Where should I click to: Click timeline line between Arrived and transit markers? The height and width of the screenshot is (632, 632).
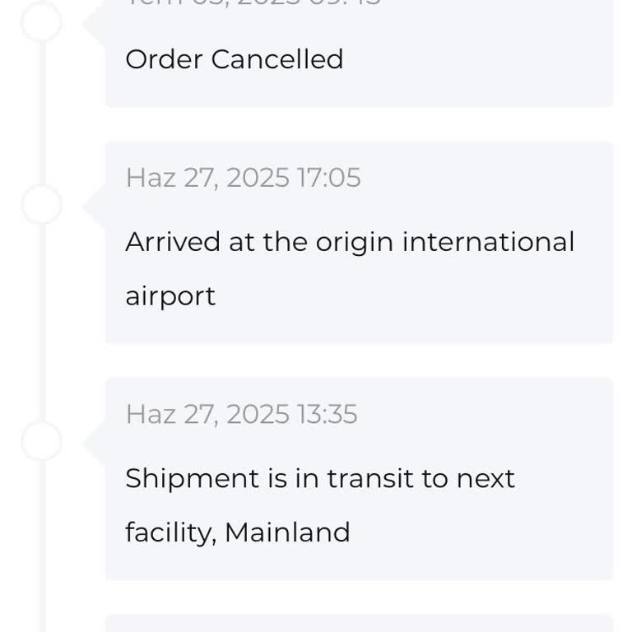click(x=41, y=323)
